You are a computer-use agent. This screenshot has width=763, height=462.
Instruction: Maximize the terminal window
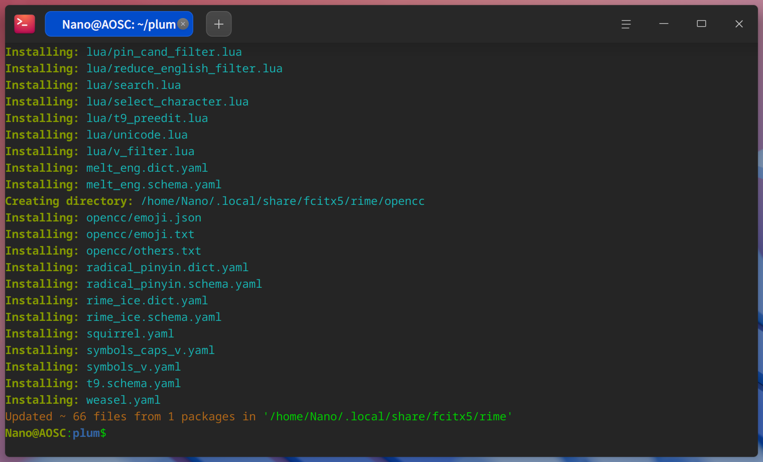(x=701, y=24)
